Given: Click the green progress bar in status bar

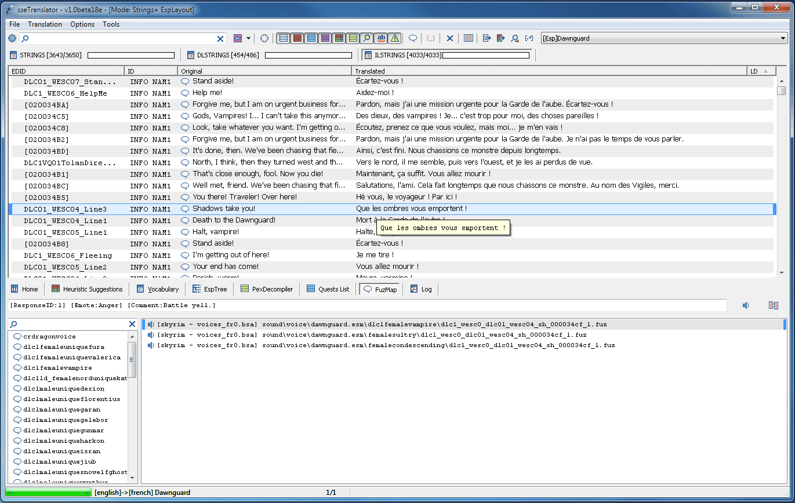Looking at the screenshot, I should 49,493.
